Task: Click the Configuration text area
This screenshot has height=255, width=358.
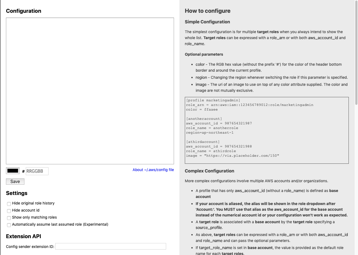Action: pos(90,91)
